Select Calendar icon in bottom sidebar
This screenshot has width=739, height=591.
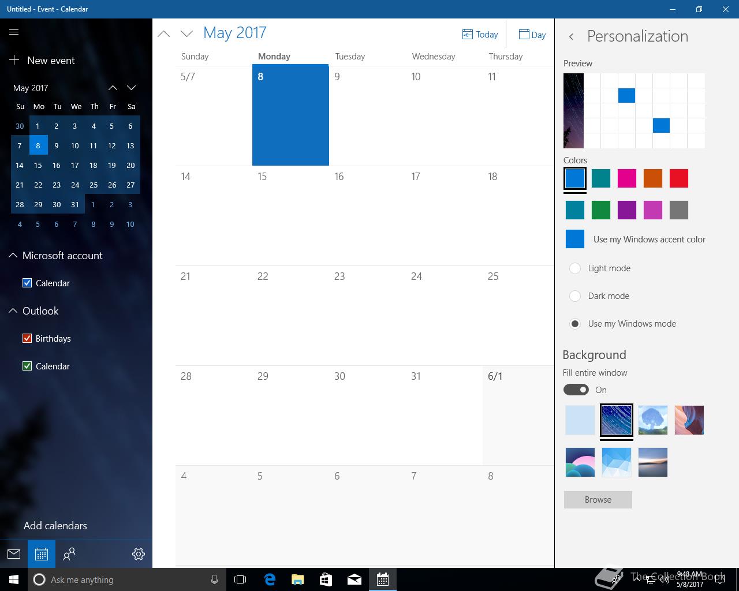click(x=42, y=554)
